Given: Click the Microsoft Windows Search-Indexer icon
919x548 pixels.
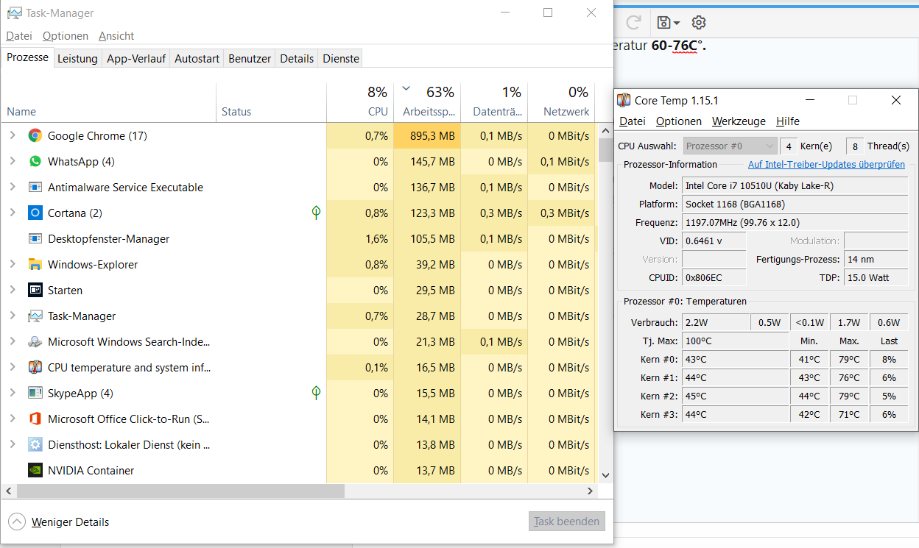Looking at the screenshot, I should pyautogui.click(x=35, y=342).
